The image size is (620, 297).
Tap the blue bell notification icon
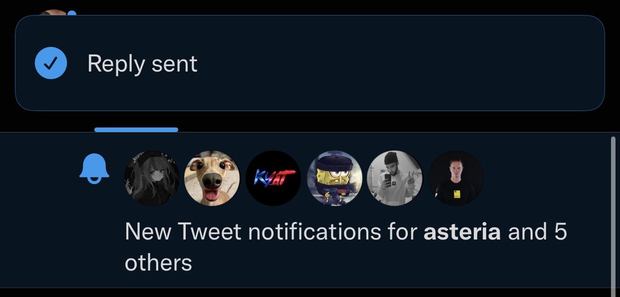click(x=94, y=168)
